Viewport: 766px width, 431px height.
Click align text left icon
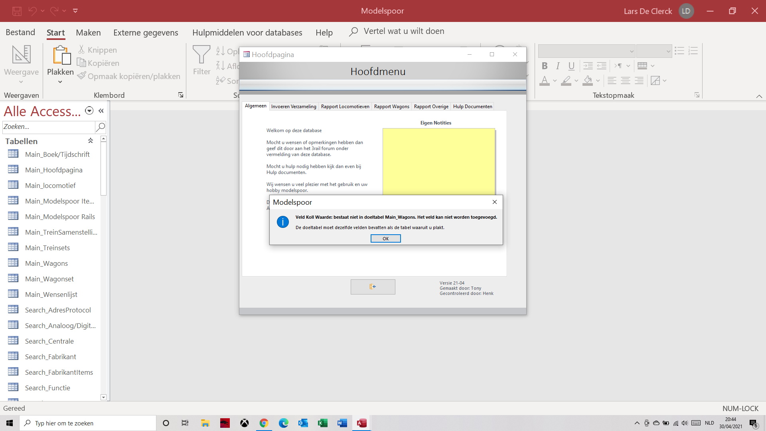click(612, 81)
